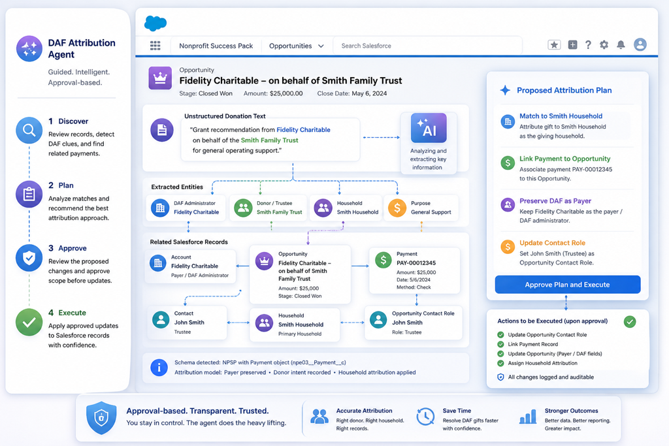Open Favorites star icon

554,45
